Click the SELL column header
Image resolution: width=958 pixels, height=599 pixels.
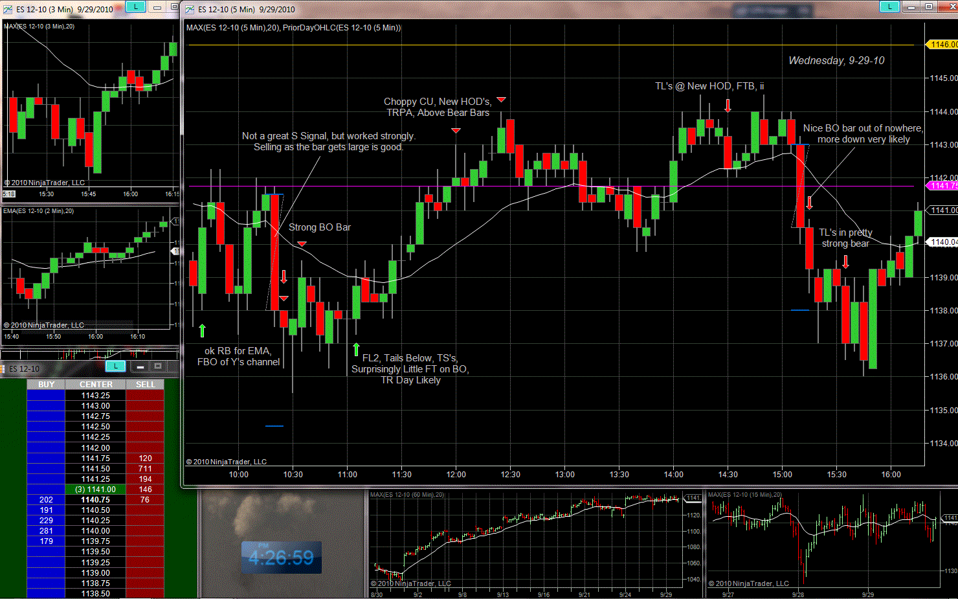145,384
